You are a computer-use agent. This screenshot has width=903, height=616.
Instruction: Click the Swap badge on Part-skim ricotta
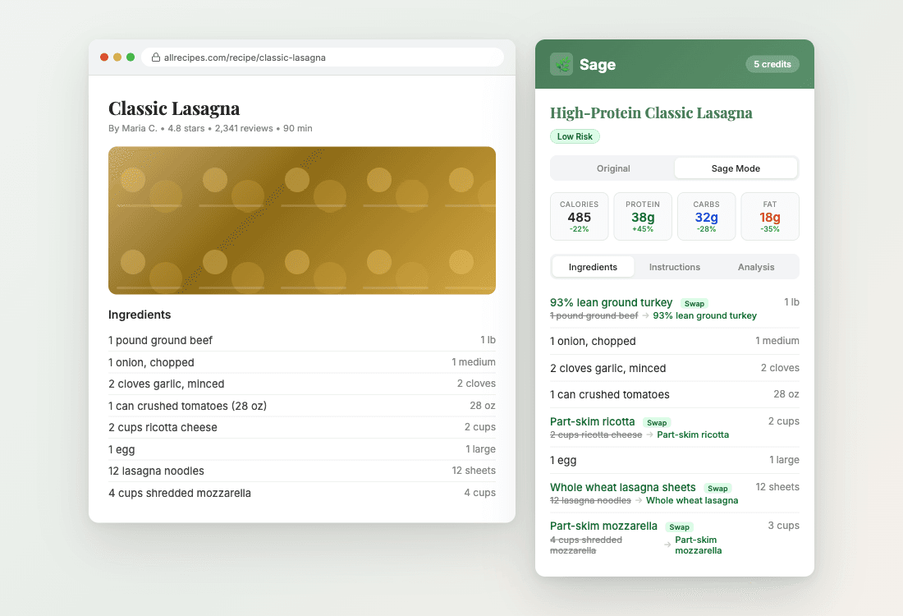(x=657, y=422)
